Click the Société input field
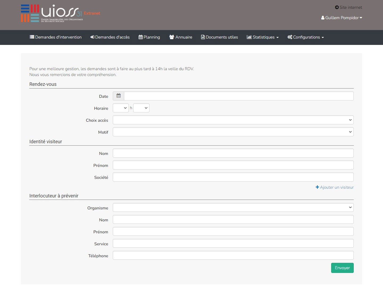Image resolution: width=383 pixels, height=287 pixels. pyautogui.click(x=233, y=177)
